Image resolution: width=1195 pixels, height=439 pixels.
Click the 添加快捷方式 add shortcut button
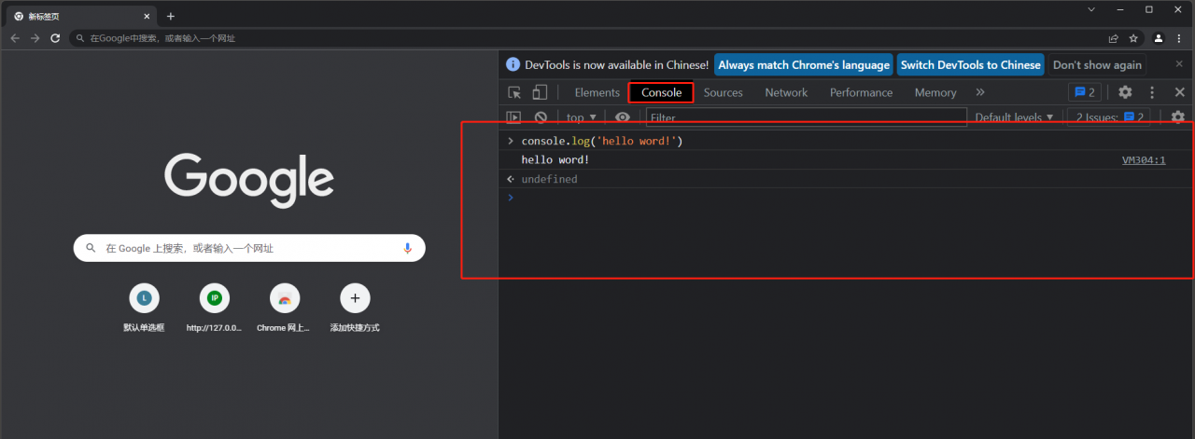[x=355, y=309]
